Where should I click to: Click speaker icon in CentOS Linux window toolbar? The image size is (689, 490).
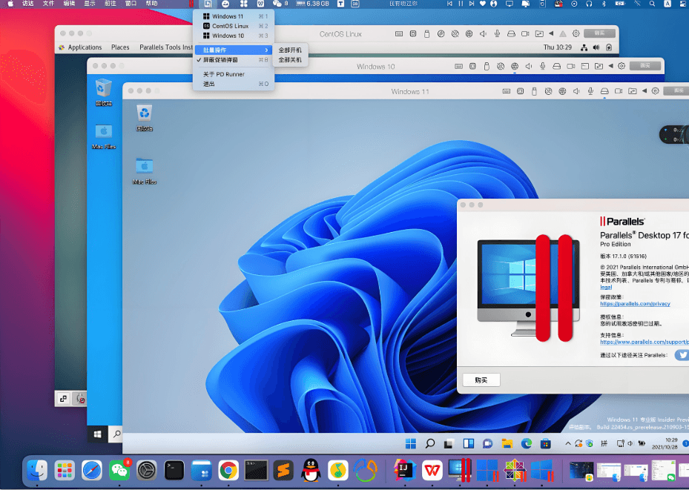483,34
